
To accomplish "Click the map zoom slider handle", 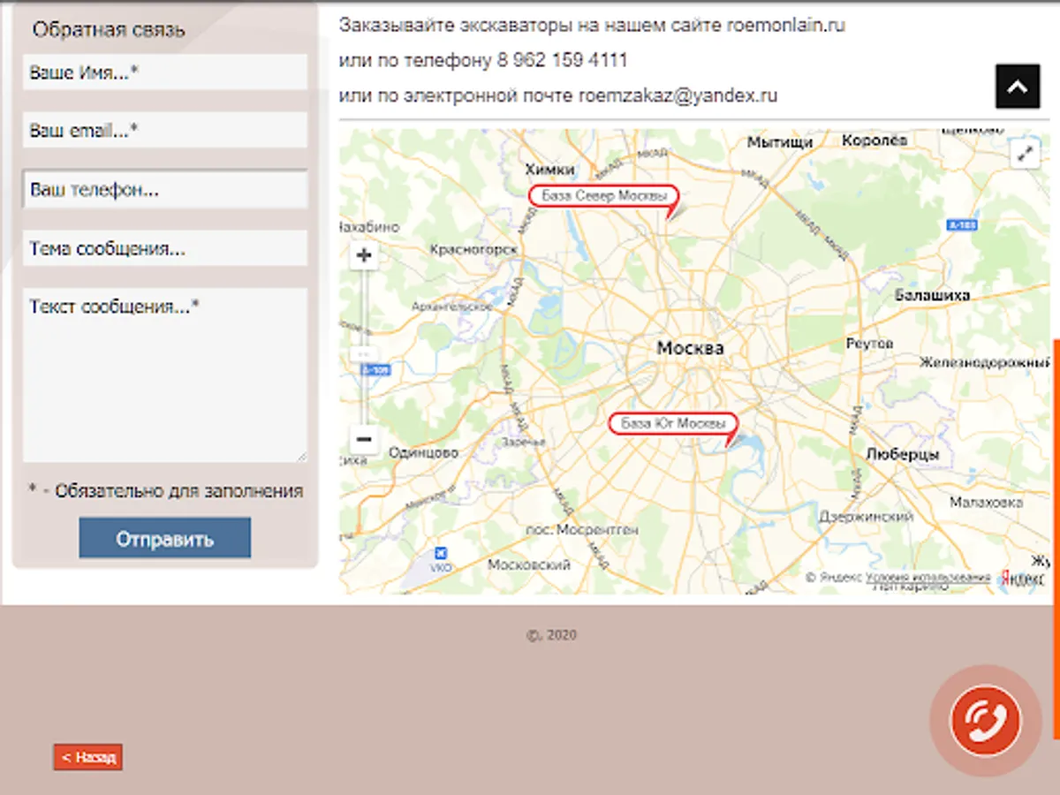I will [364, 354].
